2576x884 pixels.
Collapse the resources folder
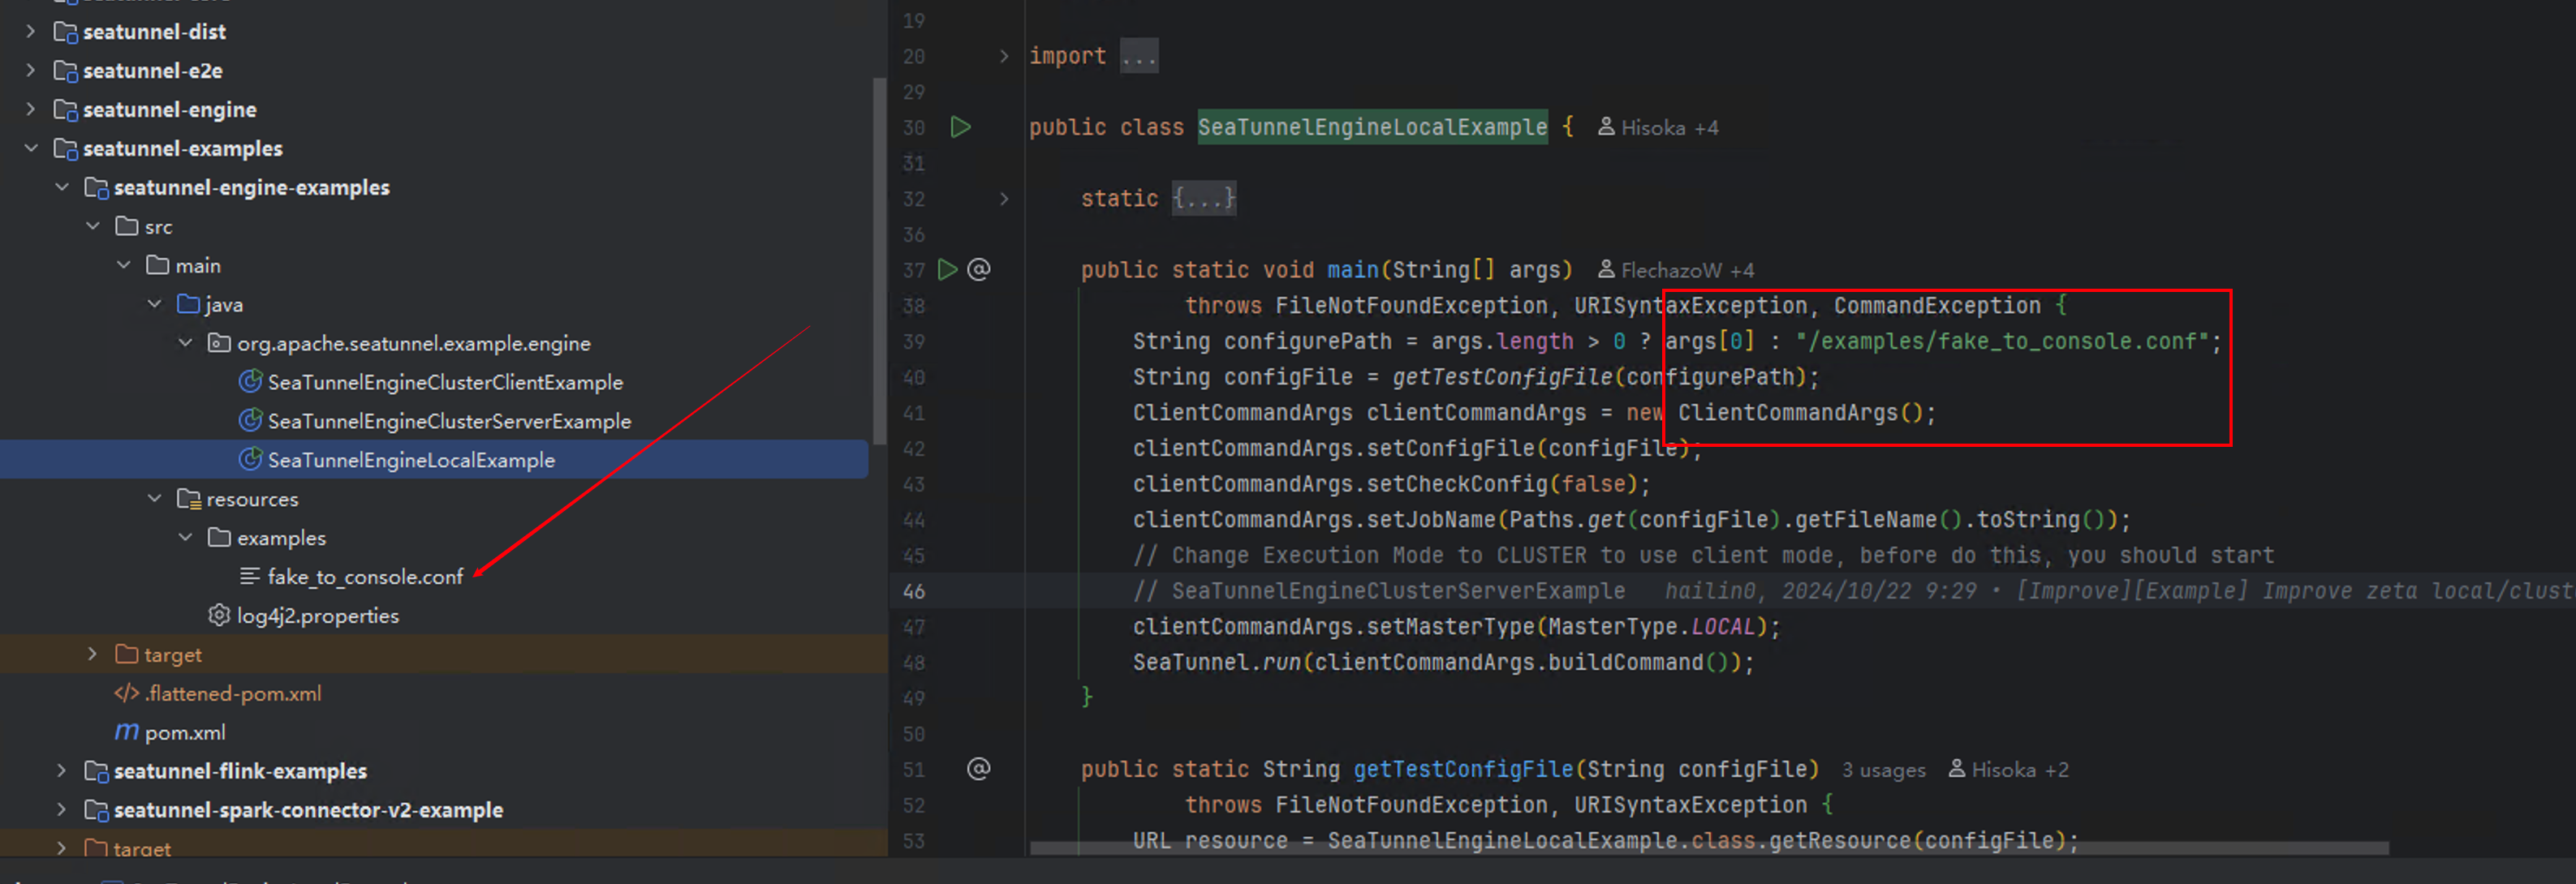[155, 499]
